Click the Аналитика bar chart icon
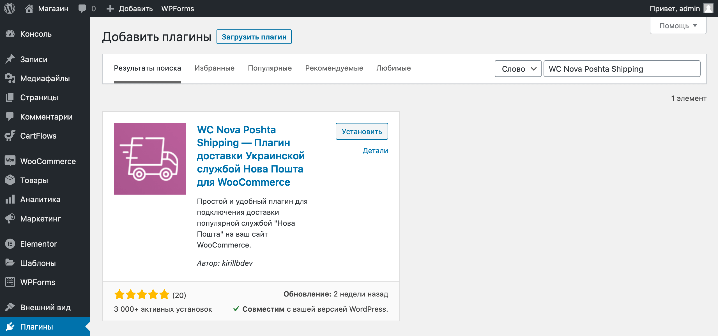The image size is (718, 336). pyautogui.click(x=10, y=199)
